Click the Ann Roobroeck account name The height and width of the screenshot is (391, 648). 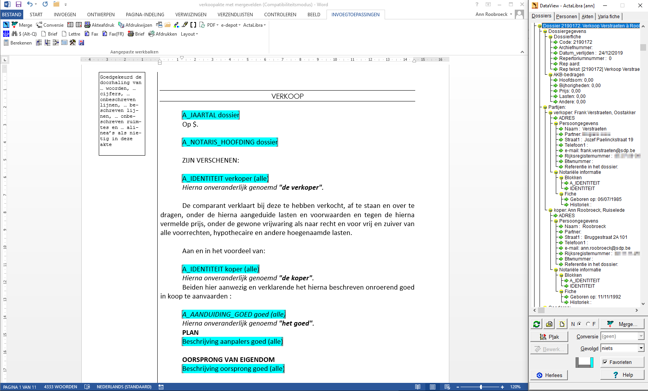(x=491, y=14)
